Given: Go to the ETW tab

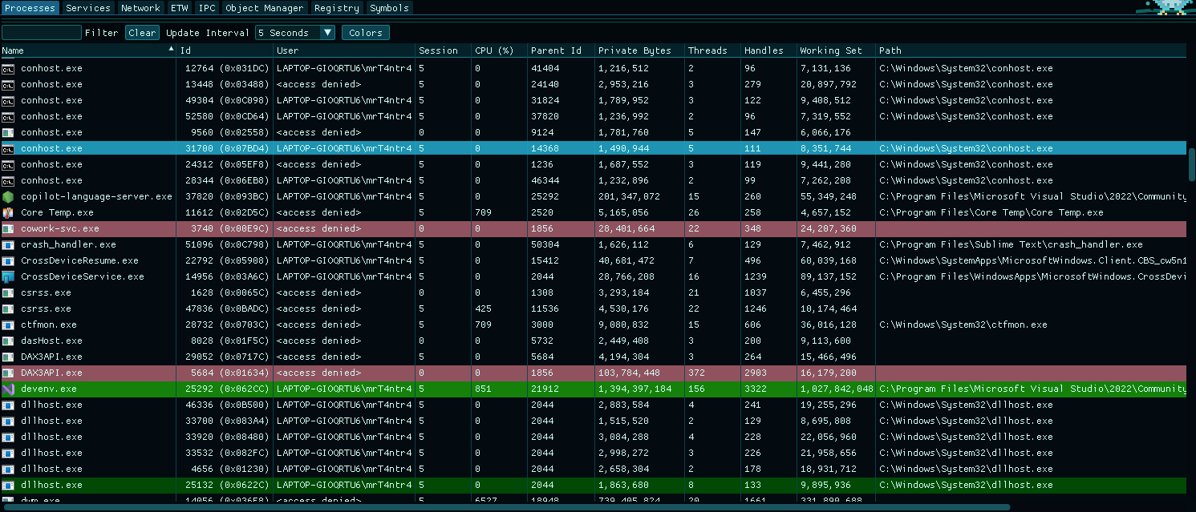Looking at the screenshot, I should pyautogui.click(x=180, y=8).
